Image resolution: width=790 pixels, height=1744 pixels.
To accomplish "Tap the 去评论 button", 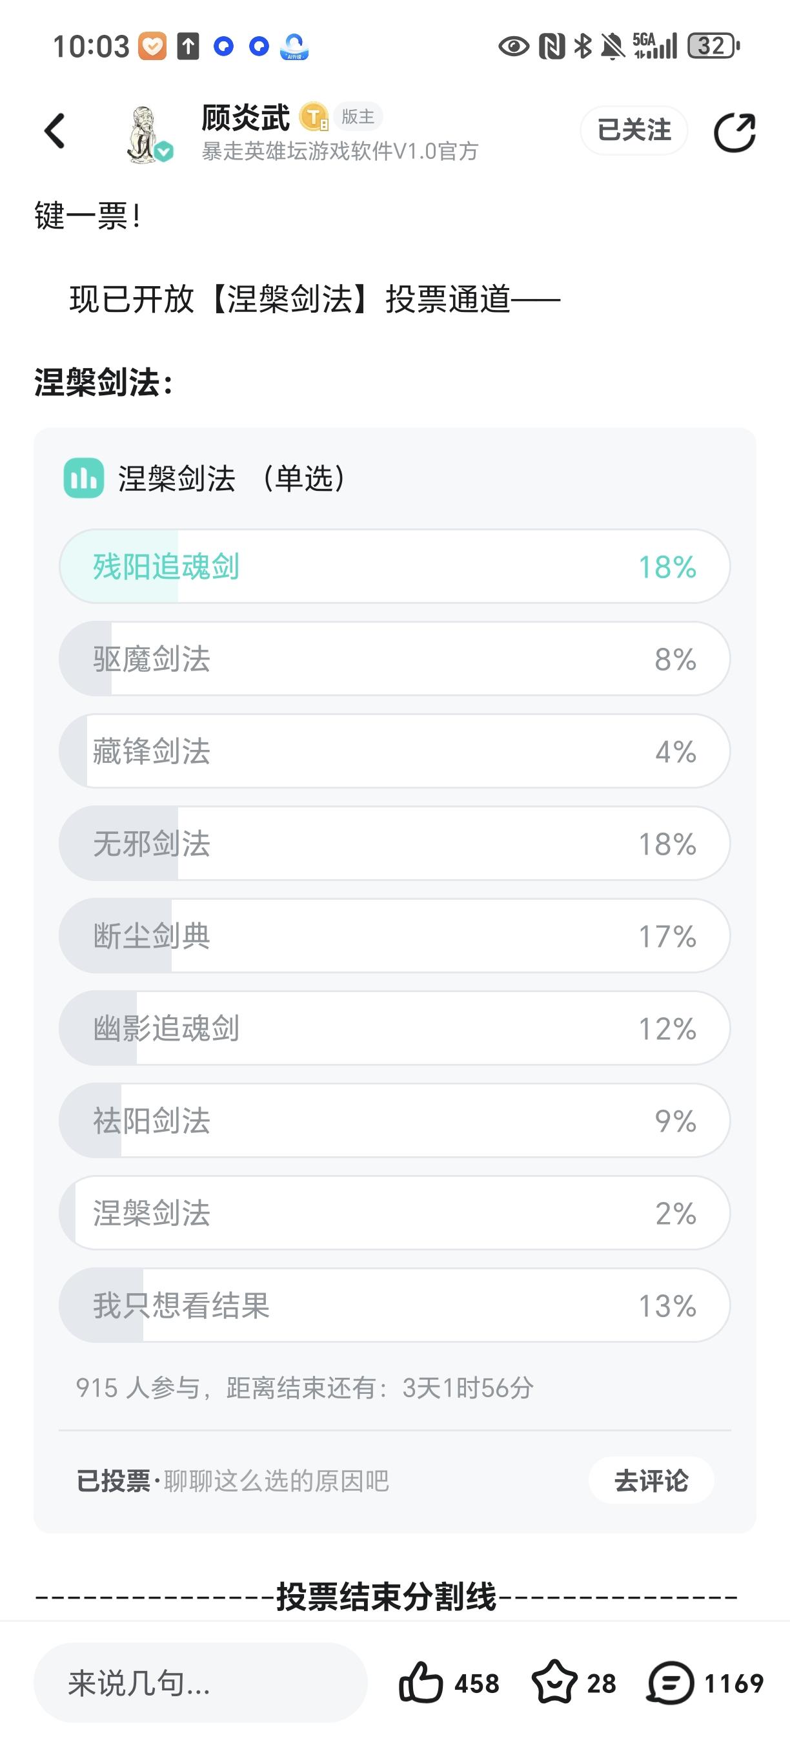I will click(x=651, y=1480).
